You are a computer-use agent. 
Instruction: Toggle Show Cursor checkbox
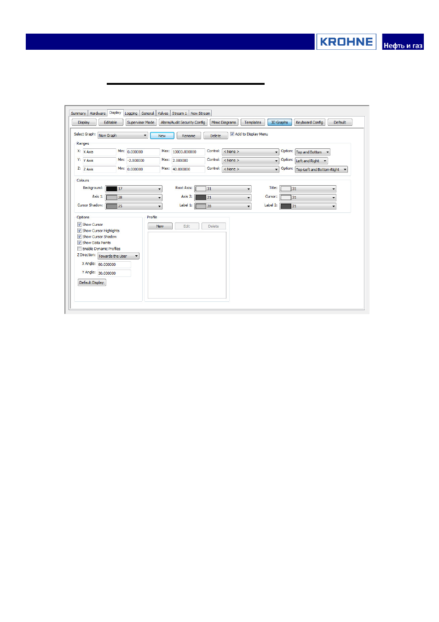pos(80,224)
